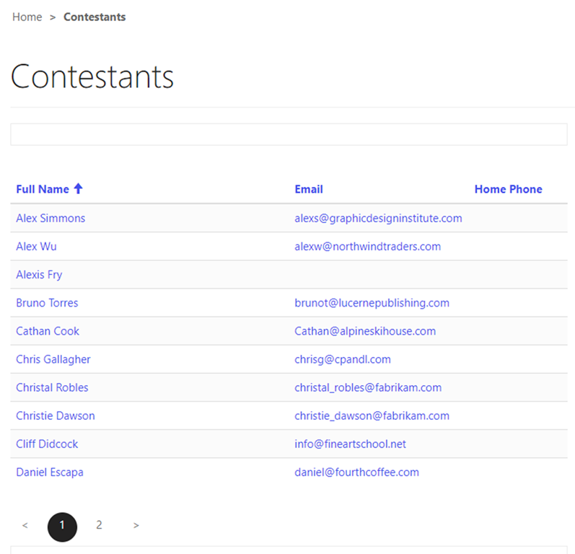
Task: Open Cathan Cook contestant record
Action: click(48, 331)
